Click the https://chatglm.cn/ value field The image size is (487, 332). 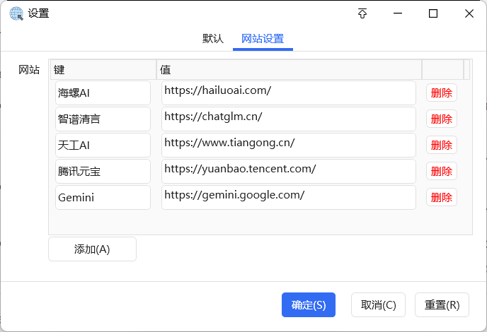pos(289,119)
